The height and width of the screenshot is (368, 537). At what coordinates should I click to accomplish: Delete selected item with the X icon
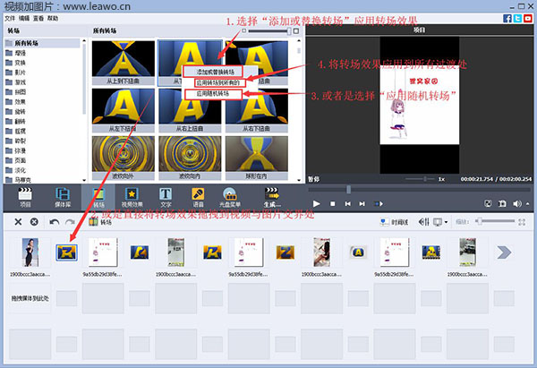[18, 222]
